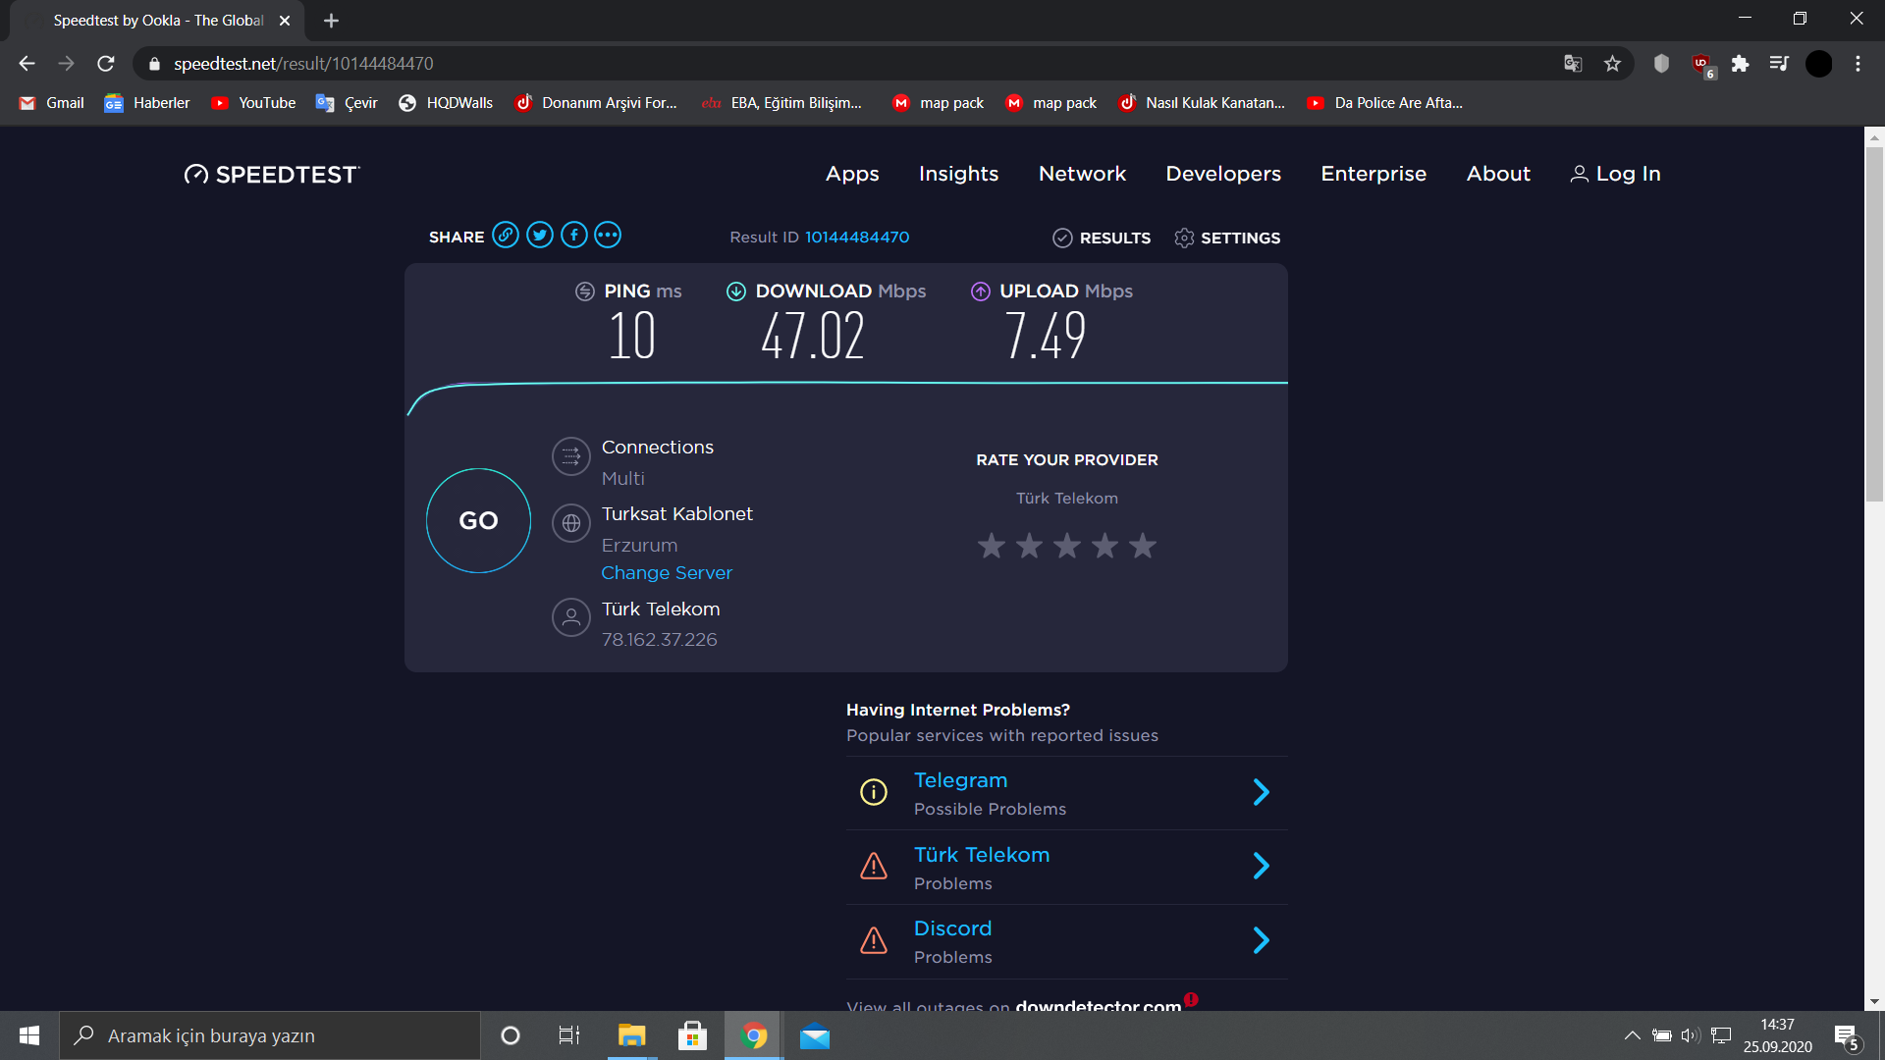This screenshot has height=1060, width=1885.
Task: Click the Windows search box
Action: [270, 1035]
